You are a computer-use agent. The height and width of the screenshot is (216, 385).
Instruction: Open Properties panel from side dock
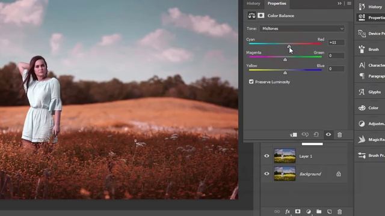(371, 17)
